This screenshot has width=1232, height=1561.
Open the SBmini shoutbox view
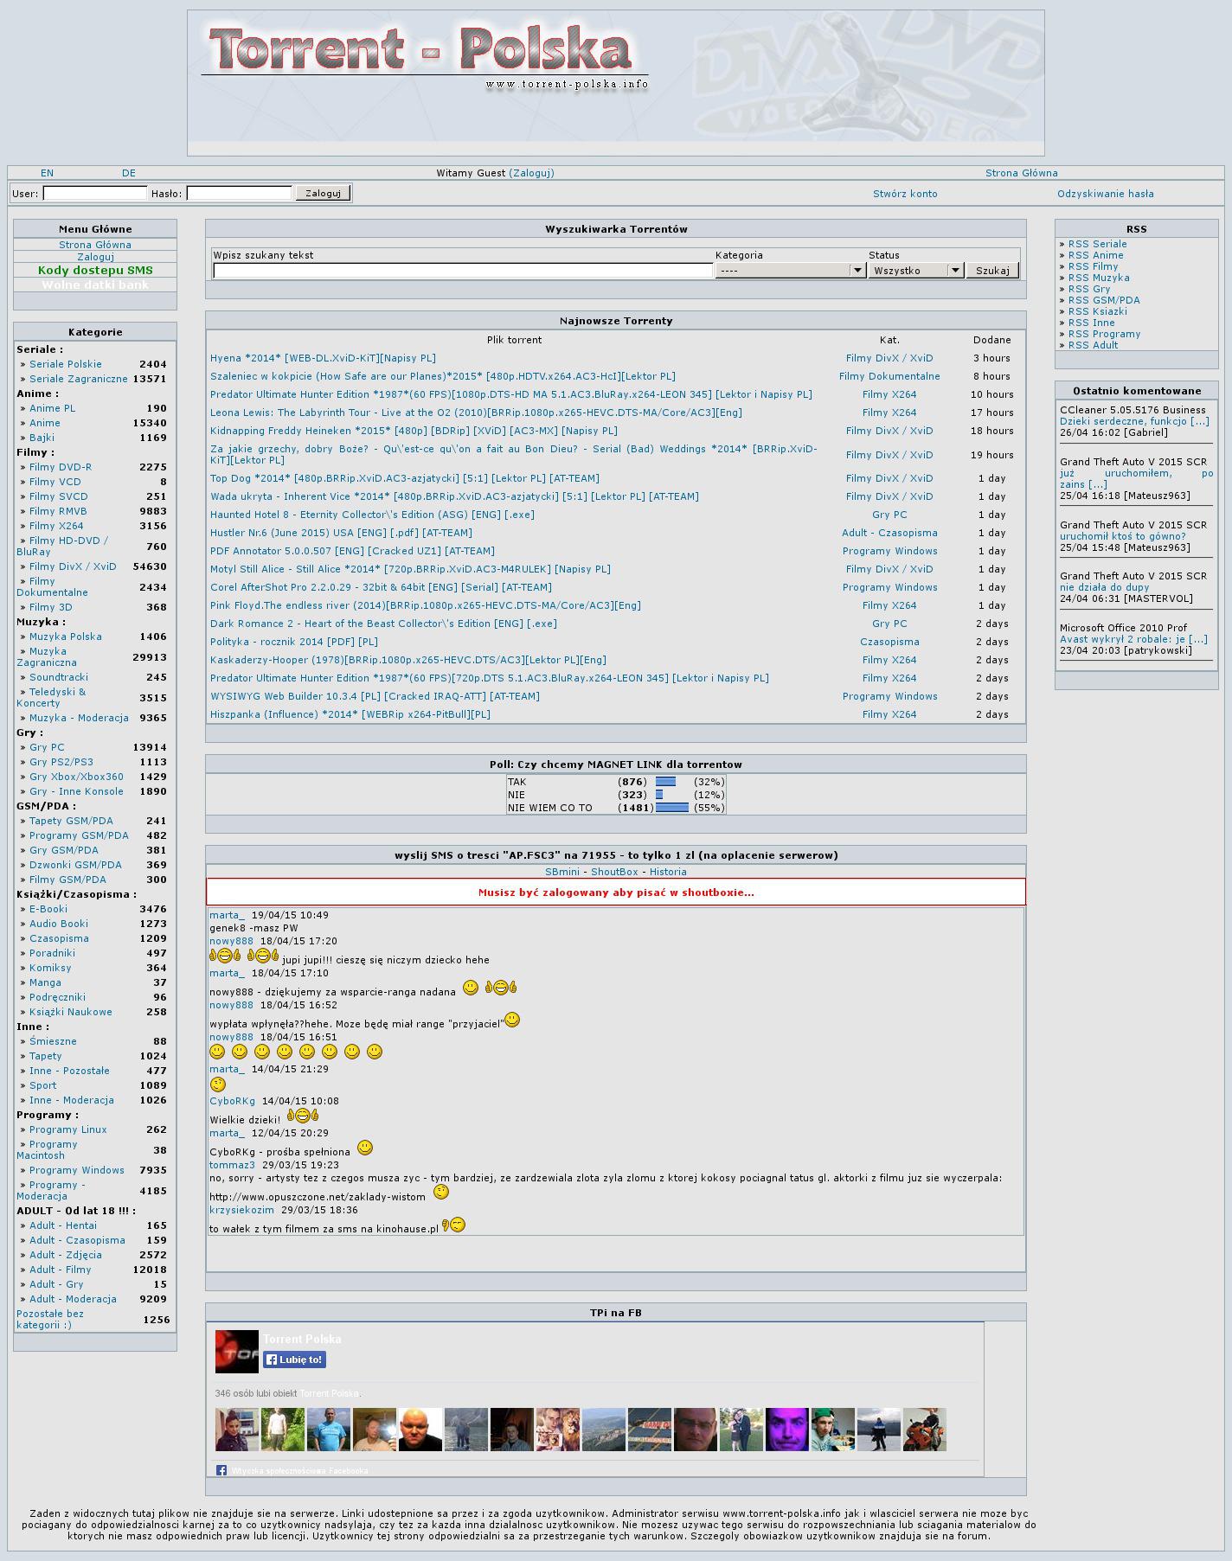(561, 872)
